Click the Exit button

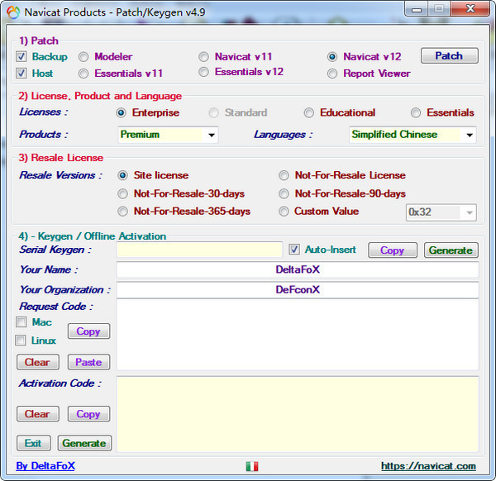click(x=34, y=443)
